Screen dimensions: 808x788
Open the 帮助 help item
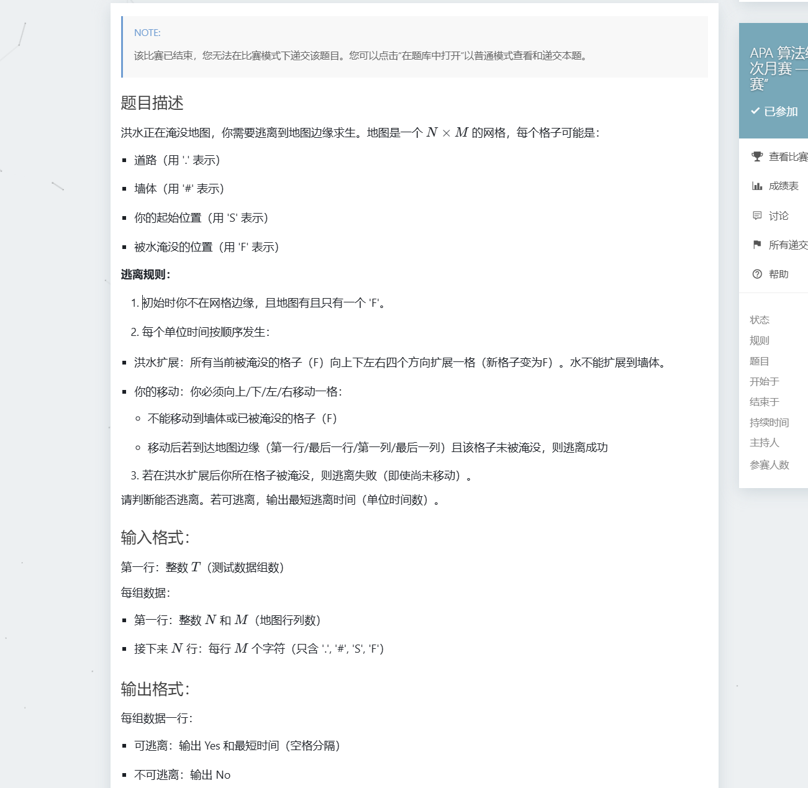click(x=779, y=274)
